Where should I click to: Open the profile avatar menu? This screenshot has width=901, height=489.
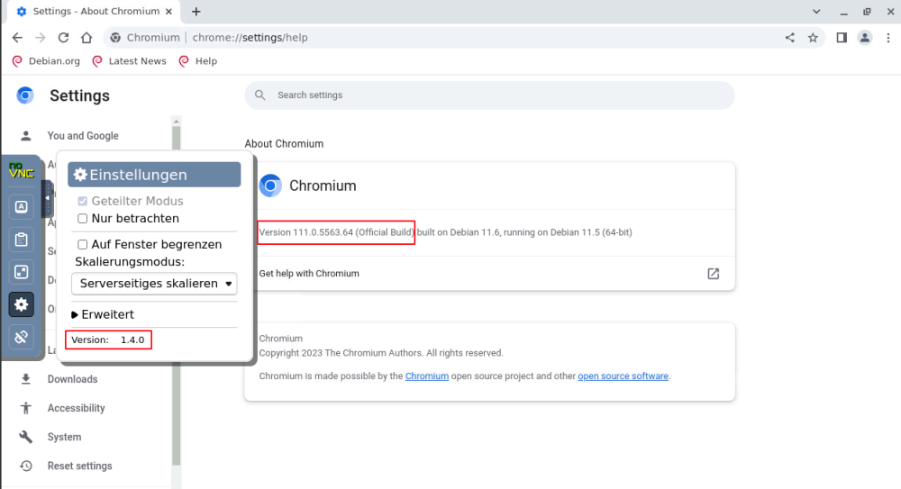coord(864,37)
